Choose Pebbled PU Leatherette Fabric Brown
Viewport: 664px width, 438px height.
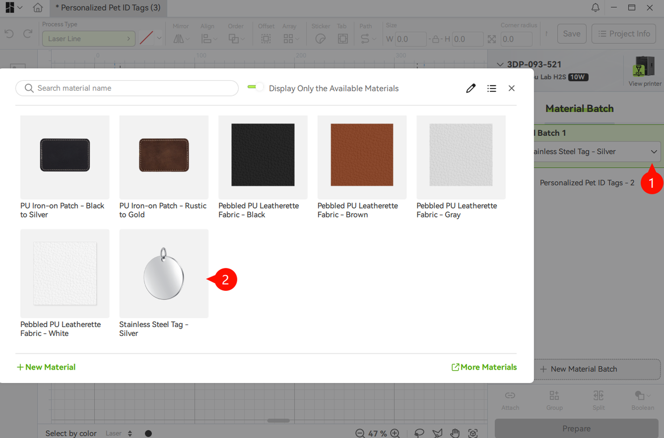coord(362,167)
